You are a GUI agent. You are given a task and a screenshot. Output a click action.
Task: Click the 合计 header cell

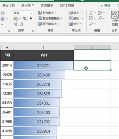coord(44,55)
